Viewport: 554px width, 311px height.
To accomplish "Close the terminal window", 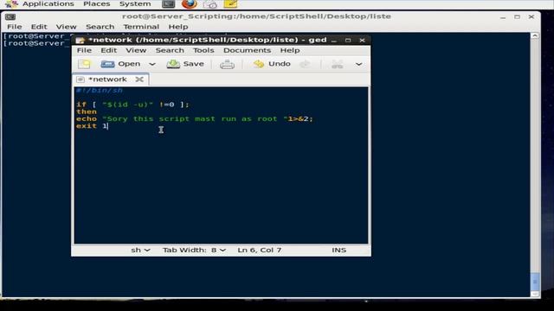I will click(x=531, y=17).
